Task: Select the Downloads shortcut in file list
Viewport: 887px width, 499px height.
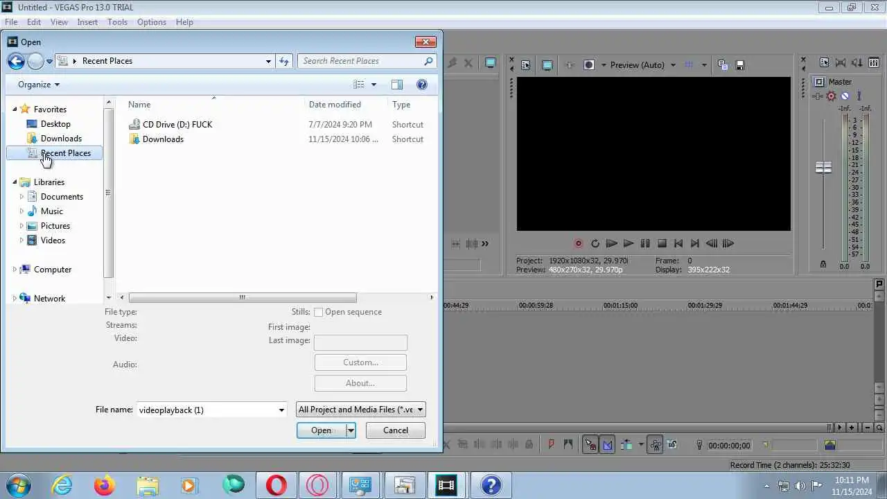Action: pos(163,139)
